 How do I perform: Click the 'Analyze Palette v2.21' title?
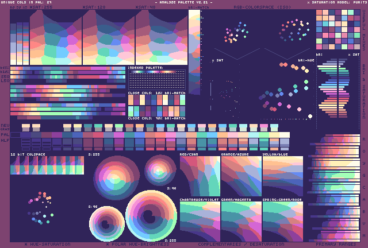184,2
